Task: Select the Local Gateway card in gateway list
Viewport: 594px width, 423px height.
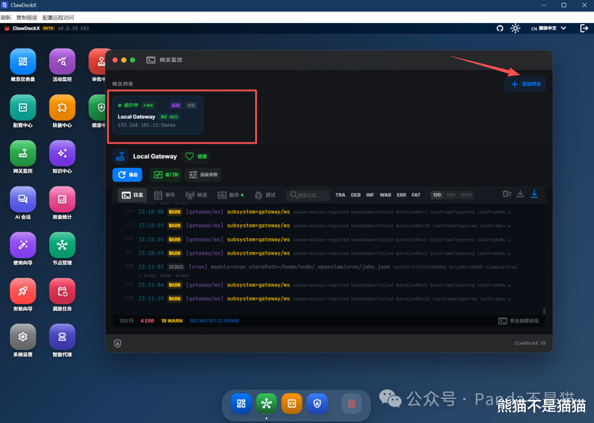Action: coord(158,115)
